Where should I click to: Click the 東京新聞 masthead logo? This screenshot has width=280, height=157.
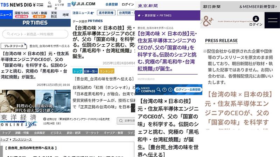148,6
